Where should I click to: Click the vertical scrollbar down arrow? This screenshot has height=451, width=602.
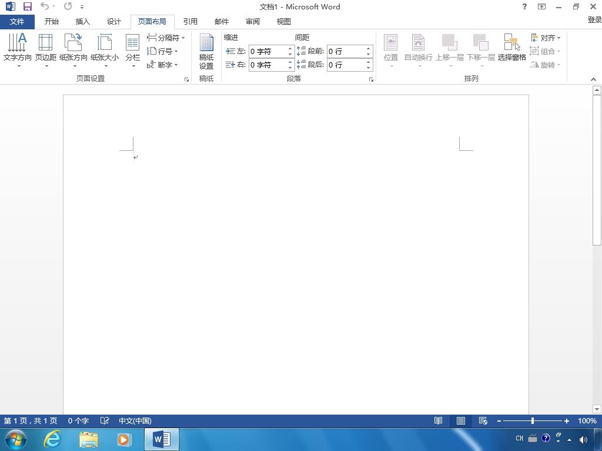[597, 409]
